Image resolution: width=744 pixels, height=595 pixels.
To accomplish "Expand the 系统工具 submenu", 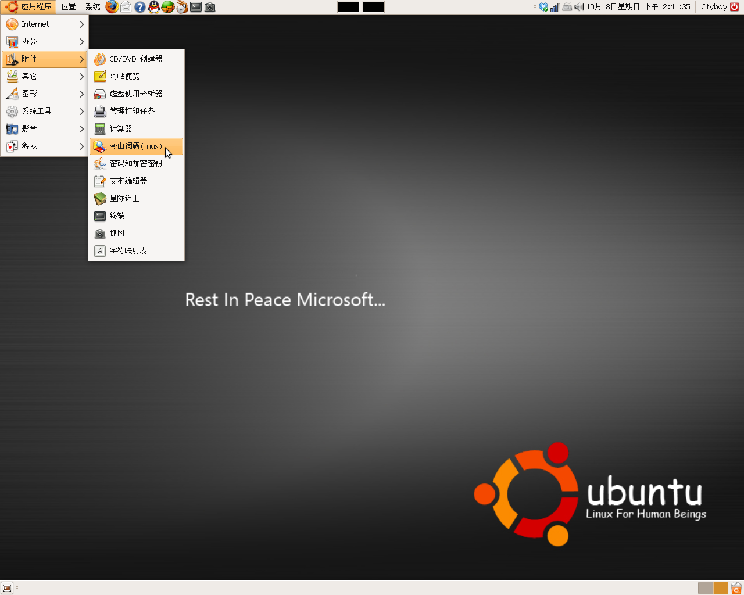I will [x=45, y=111].
